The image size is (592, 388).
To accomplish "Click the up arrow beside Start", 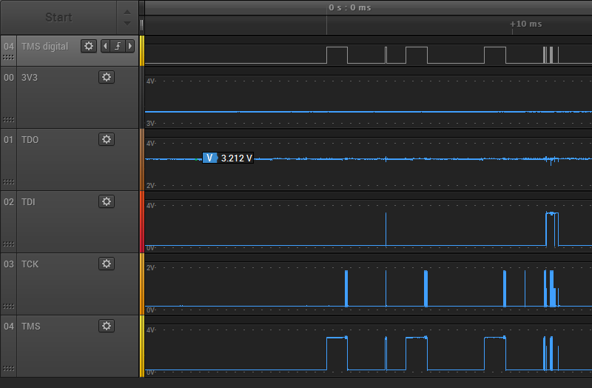I will (127, 12).
